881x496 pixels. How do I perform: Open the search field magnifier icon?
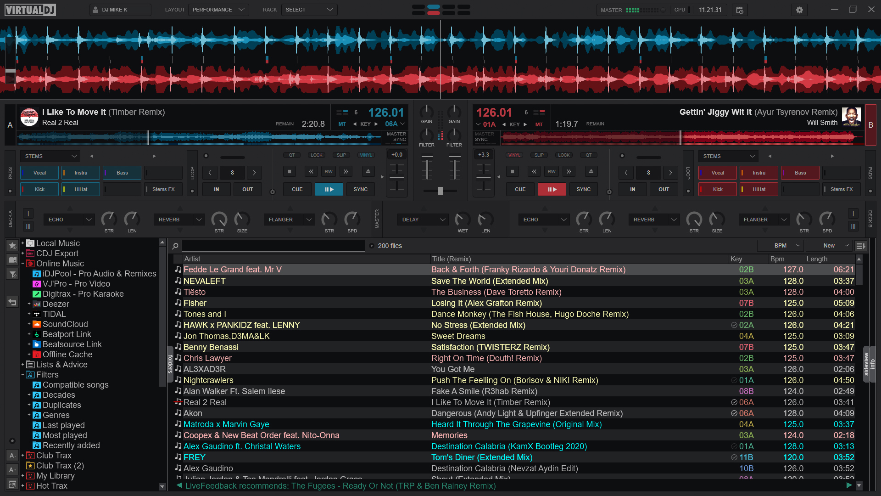(176, 246)
